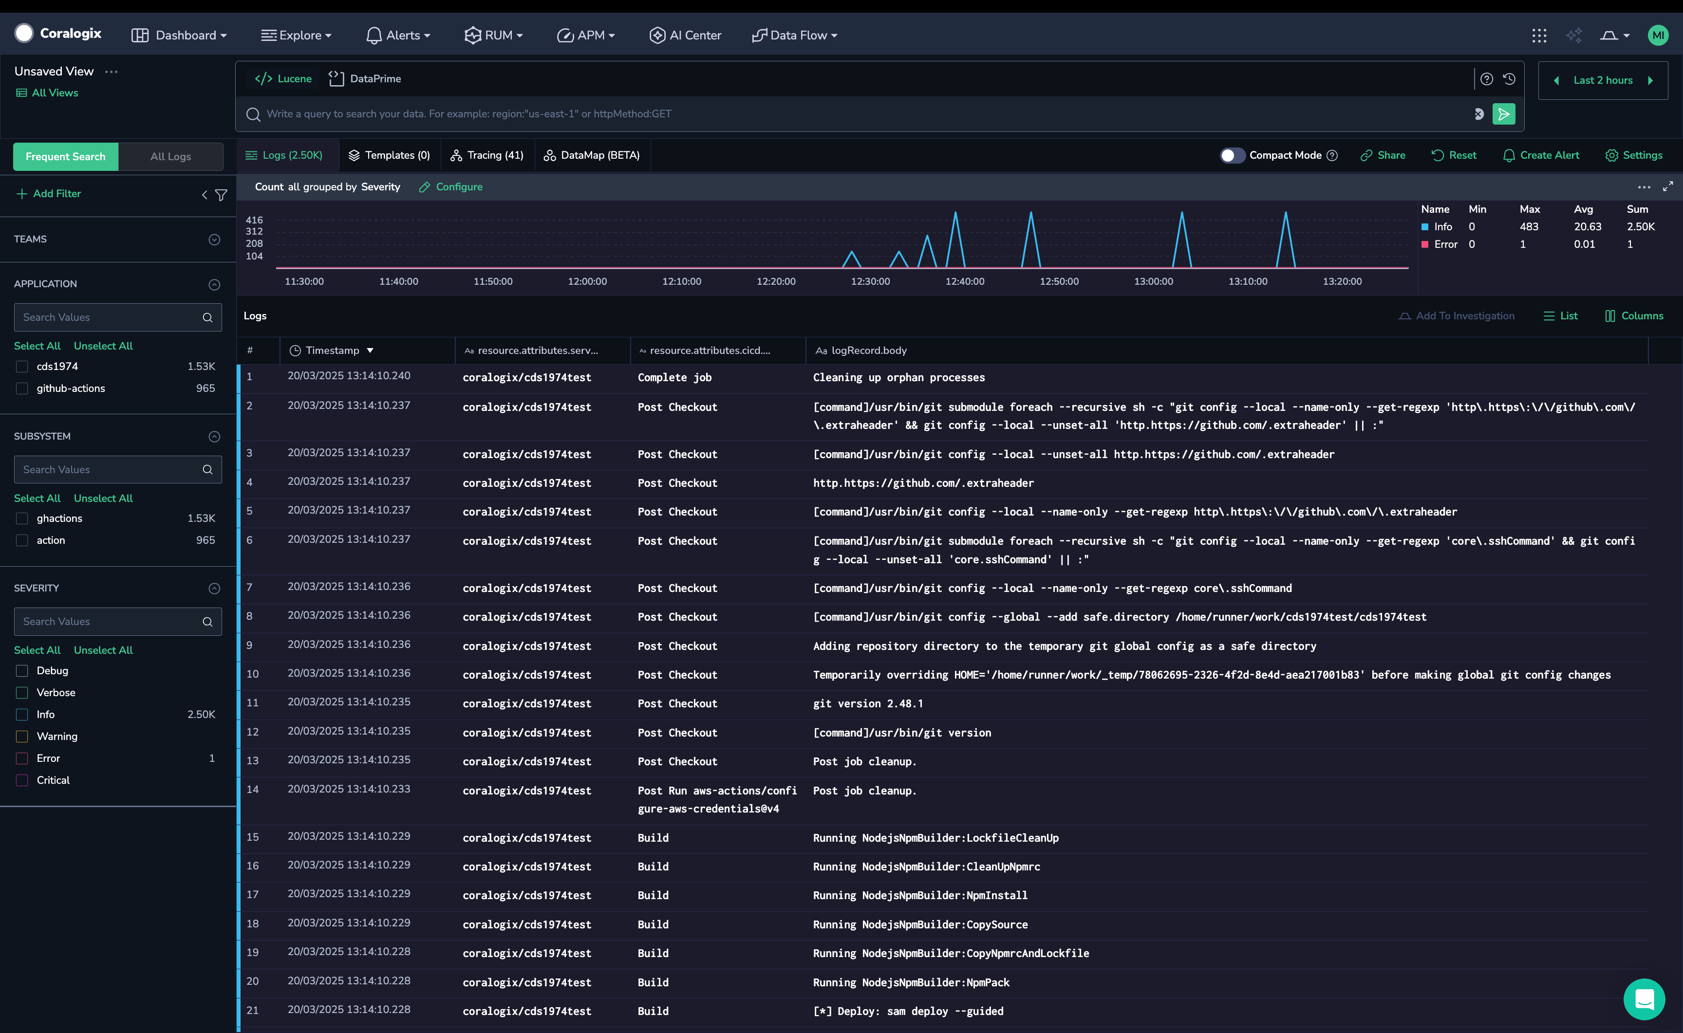Collapse the APPLICATION filter section
This screenshot has width=1683, height=1033.
point(214,285)
